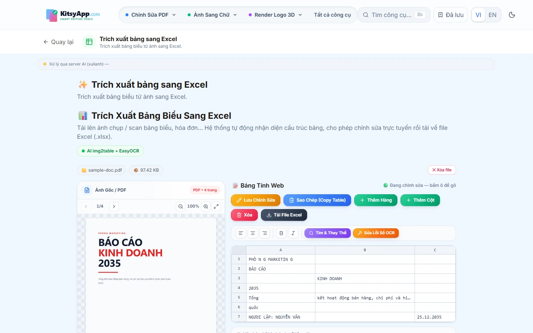533x333 pixels.
Task: Toggle bold formatting
Action: [281, 233]
